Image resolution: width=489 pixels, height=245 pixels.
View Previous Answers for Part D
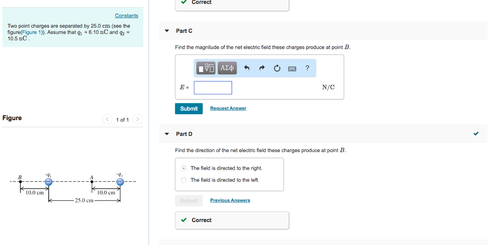[230, 201]
